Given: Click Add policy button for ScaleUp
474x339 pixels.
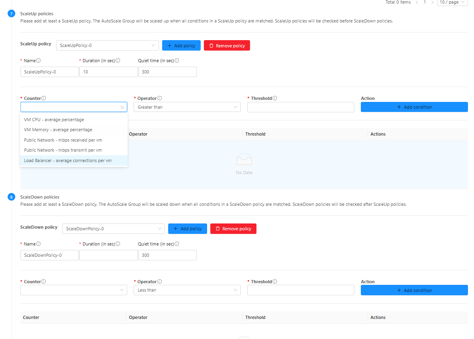Looking at the screenshot, I should 181,46.
